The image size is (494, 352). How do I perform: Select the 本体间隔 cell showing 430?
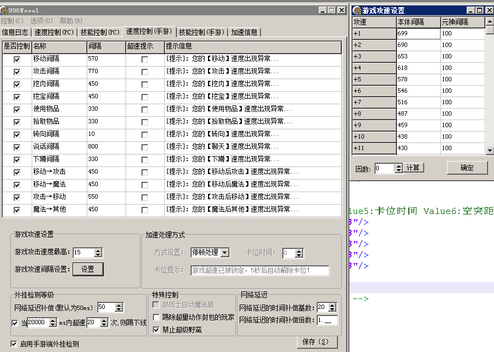(418, 148)
